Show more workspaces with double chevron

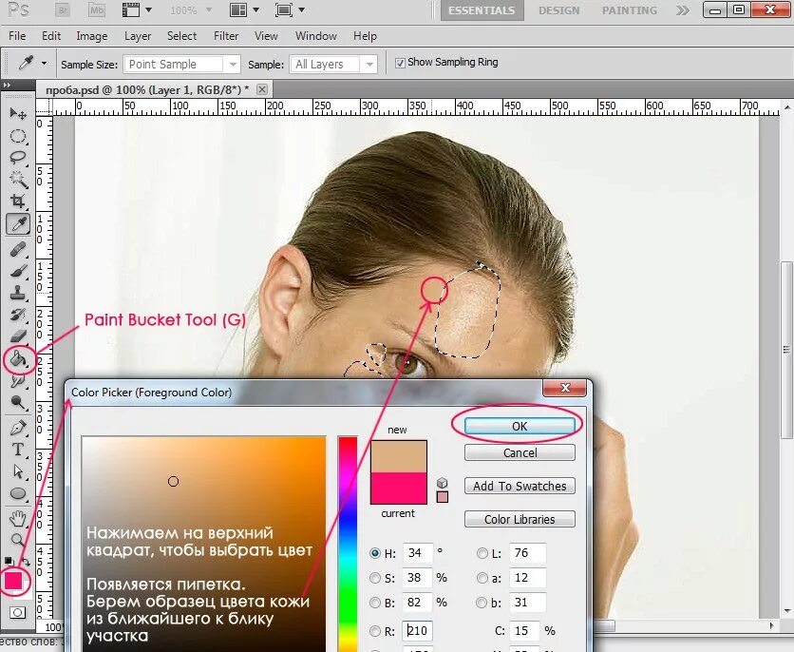[683, 10]
